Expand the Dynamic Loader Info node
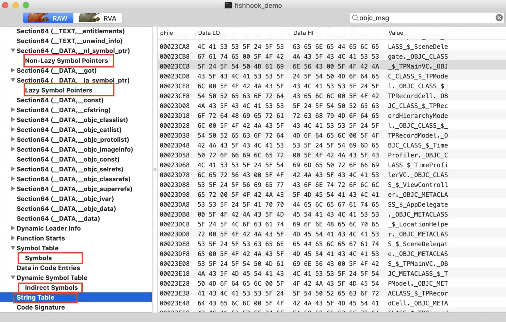The width and height of the screenshot is (506, 322). pyautogui.click(x=13, y=228)
